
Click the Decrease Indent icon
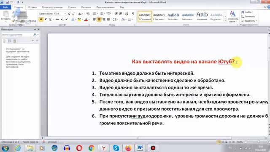(116, 14)
